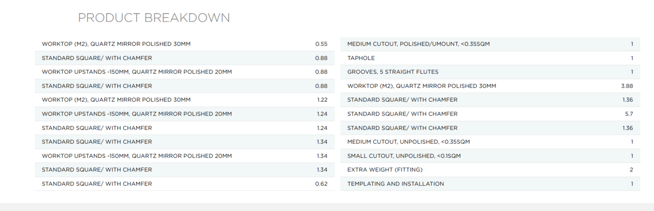Select Medium Cutout, Polished/Umount item
Image resolution: width=654 pixels, height=211 pixels.
418,44
